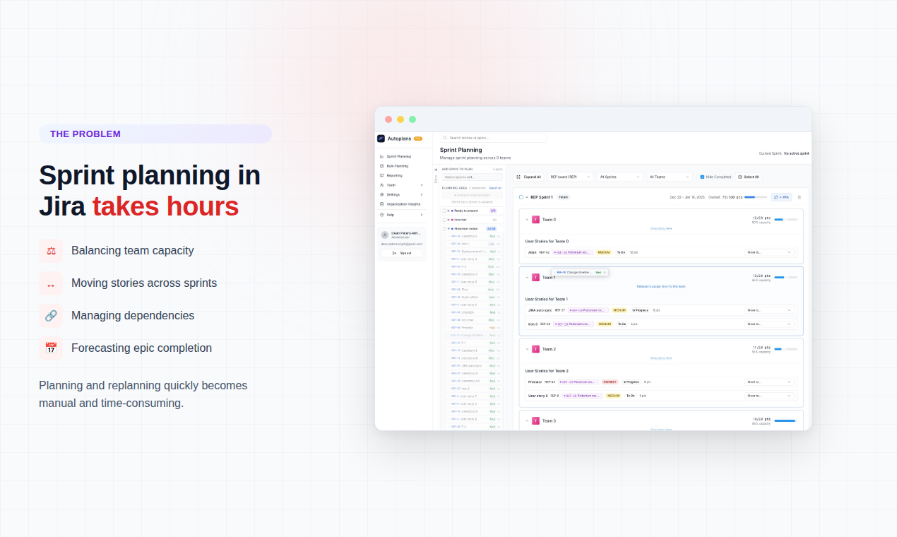
Task: Click the collapse-arrow icon above Epics panel label
Action: 436,170
